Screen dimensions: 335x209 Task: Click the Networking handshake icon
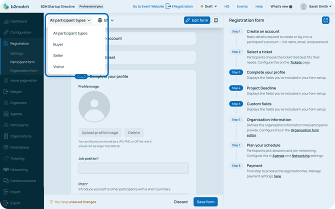point(6,169)
